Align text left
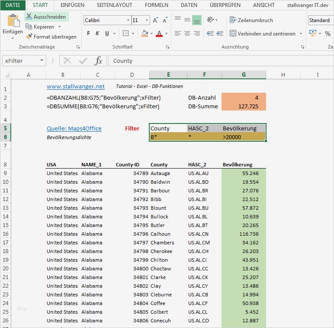The height and width of the screenshot is (328, 334). [178, 33]
